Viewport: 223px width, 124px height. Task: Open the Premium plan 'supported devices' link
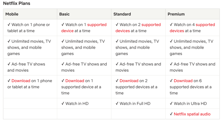[205, 25]
